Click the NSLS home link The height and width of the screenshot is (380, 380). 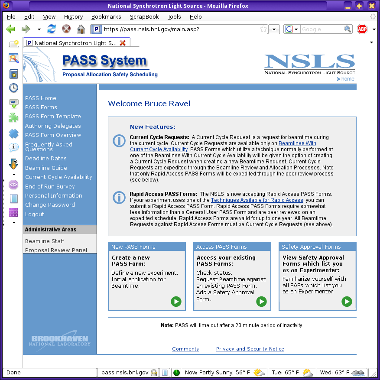(346, 79)
